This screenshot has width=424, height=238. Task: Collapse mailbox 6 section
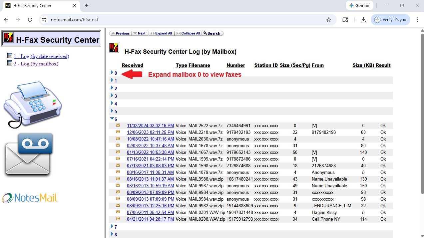coord(112,118)
